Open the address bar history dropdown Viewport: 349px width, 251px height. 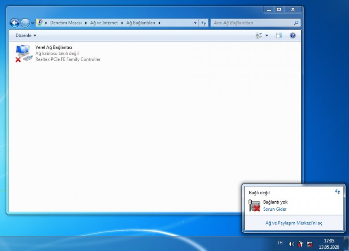[195, 23]
